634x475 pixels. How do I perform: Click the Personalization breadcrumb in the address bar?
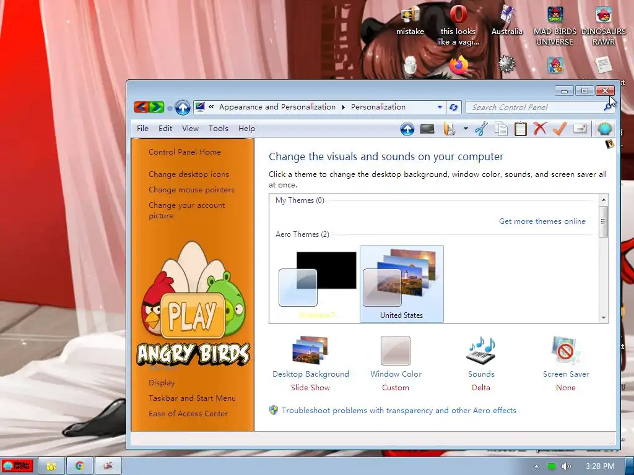click(x=378, y=106)
